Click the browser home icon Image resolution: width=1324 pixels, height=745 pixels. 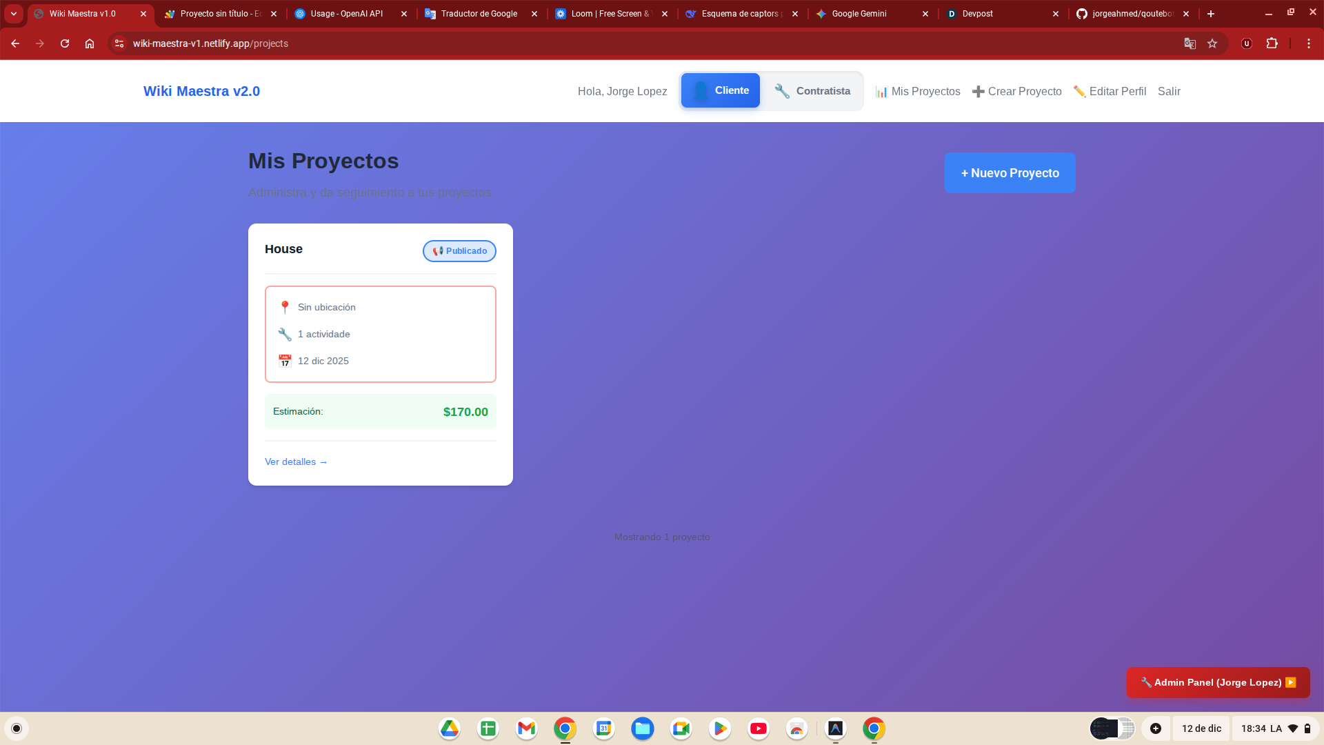coord(90,43)
